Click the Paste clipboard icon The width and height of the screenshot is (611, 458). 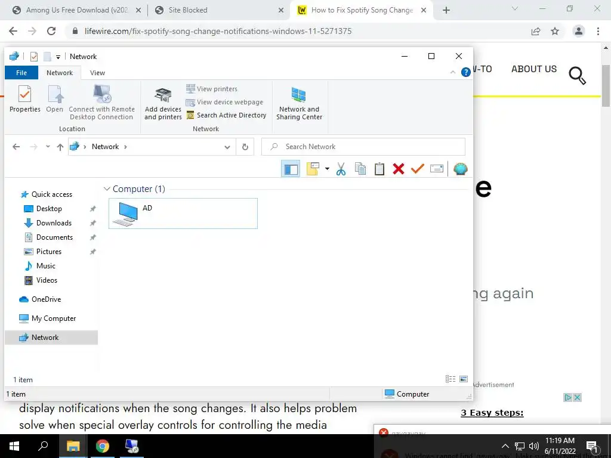tap(379, 169)
